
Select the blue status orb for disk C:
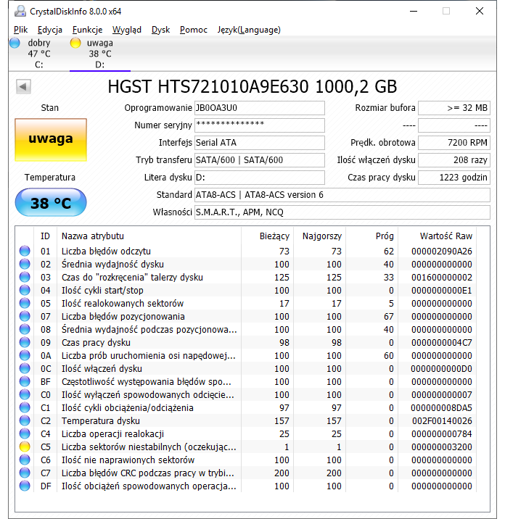(x=15, y=43)
